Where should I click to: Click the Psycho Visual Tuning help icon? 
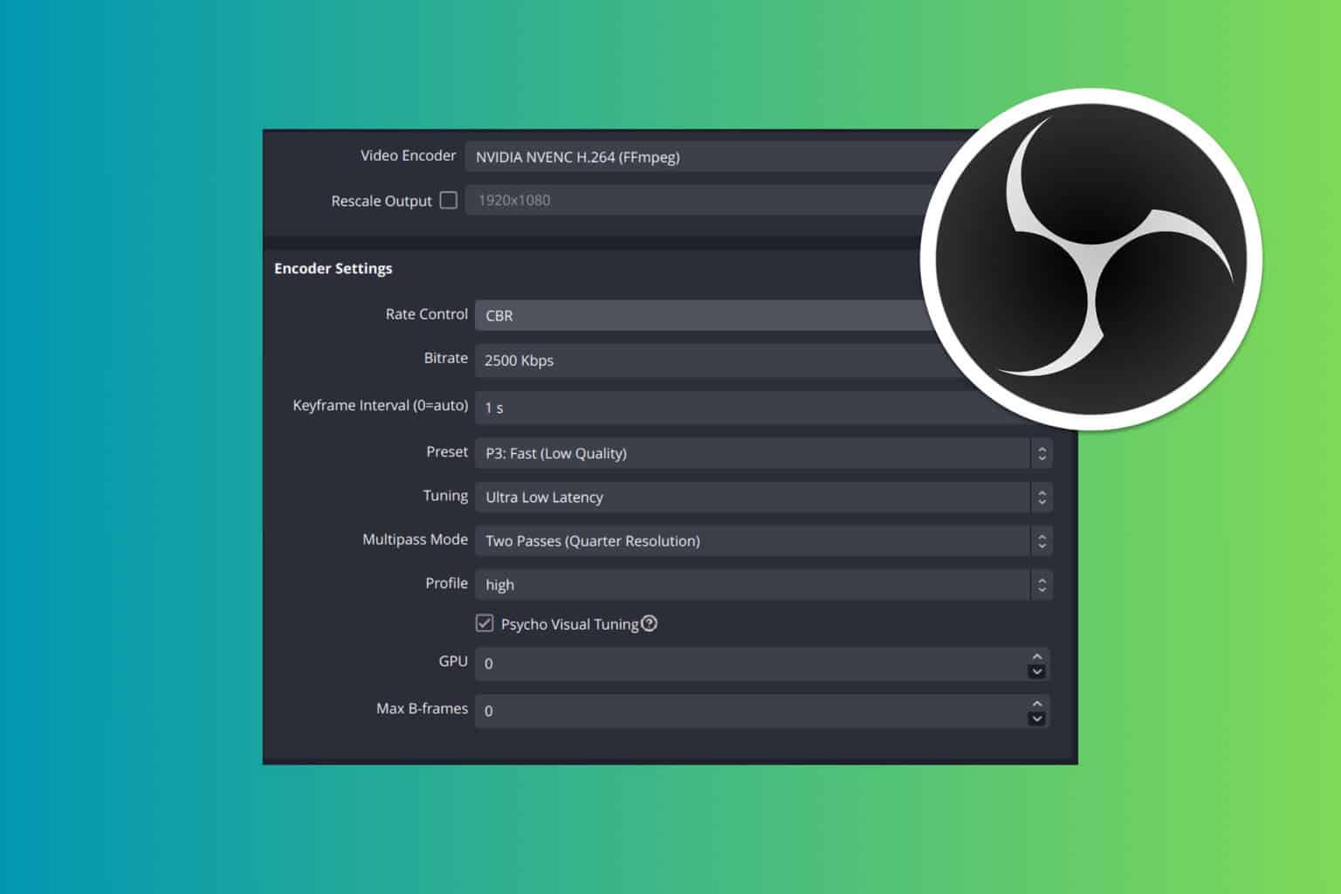(x=649, y=623)
